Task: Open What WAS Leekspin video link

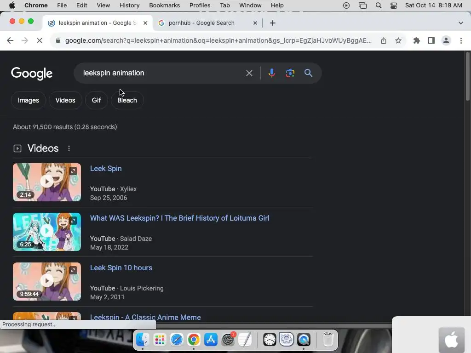Action: point(180,218)
